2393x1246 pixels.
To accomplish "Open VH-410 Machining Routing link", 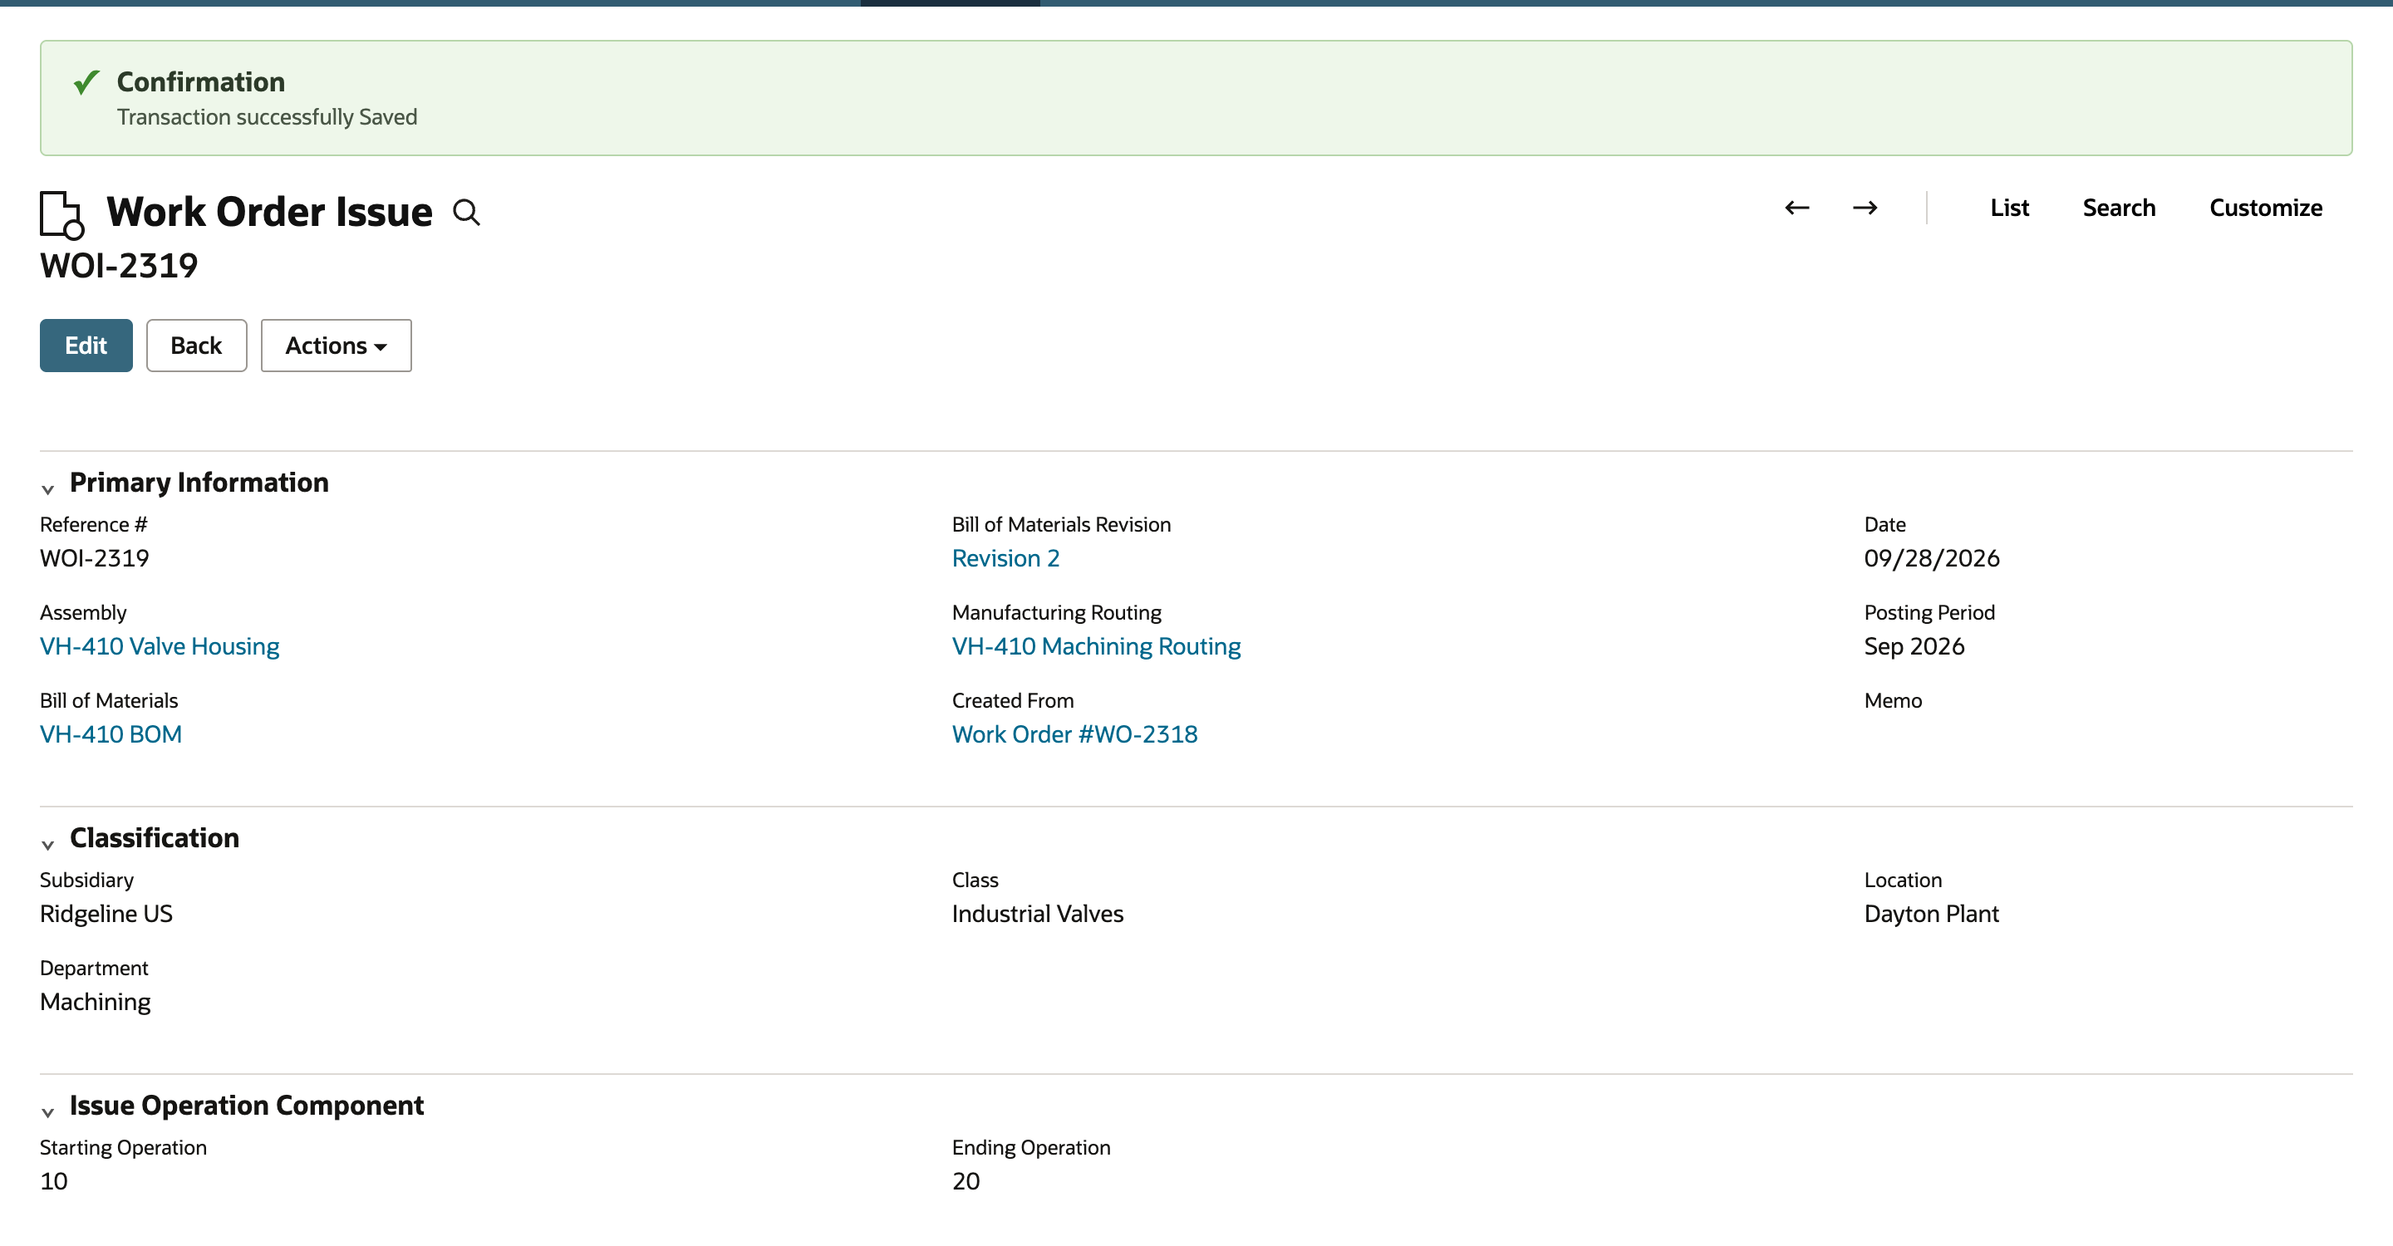I will point(1096,646).
